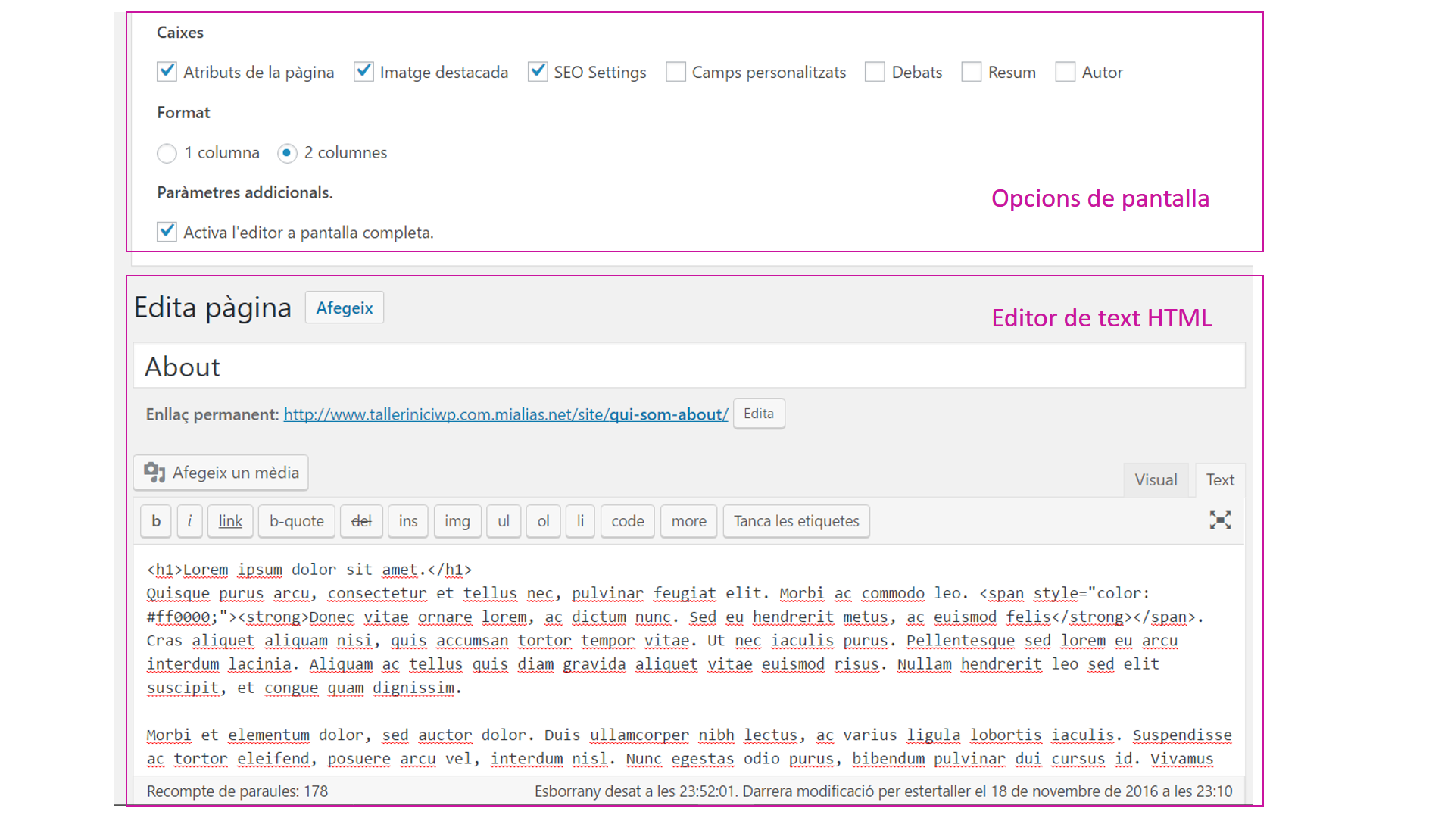Click the img toolbar button
Screen dimensions: 1454x818
point(457,521)
